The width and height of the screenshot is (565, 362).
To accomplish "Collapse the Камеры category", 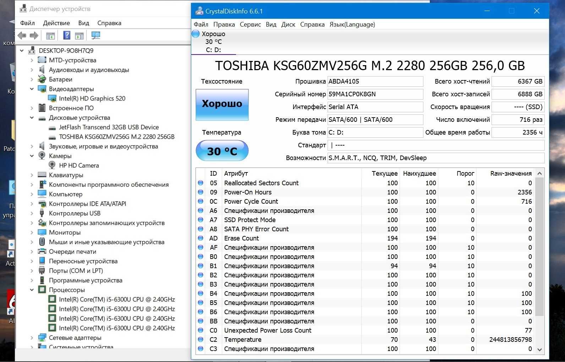I will pyautogui.click(x=32, y=156).
